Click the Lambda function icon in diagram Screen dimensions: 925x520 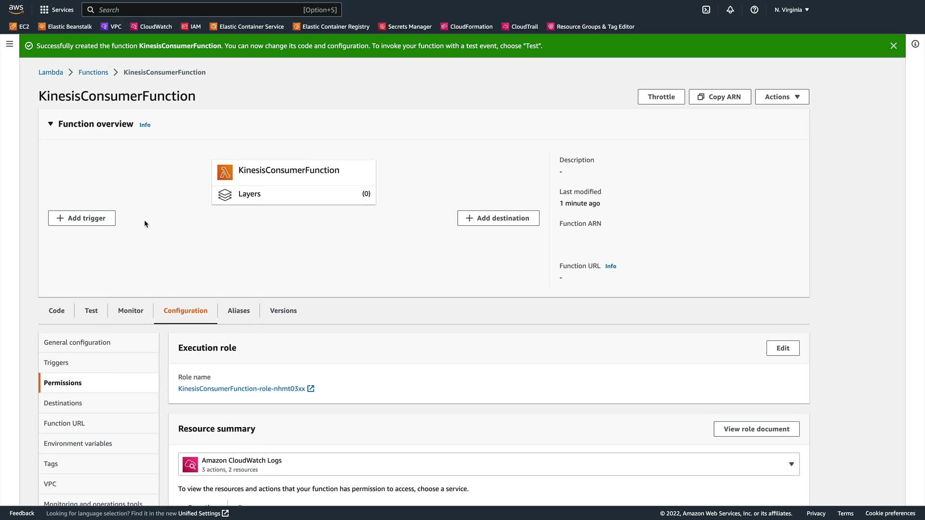225,172
